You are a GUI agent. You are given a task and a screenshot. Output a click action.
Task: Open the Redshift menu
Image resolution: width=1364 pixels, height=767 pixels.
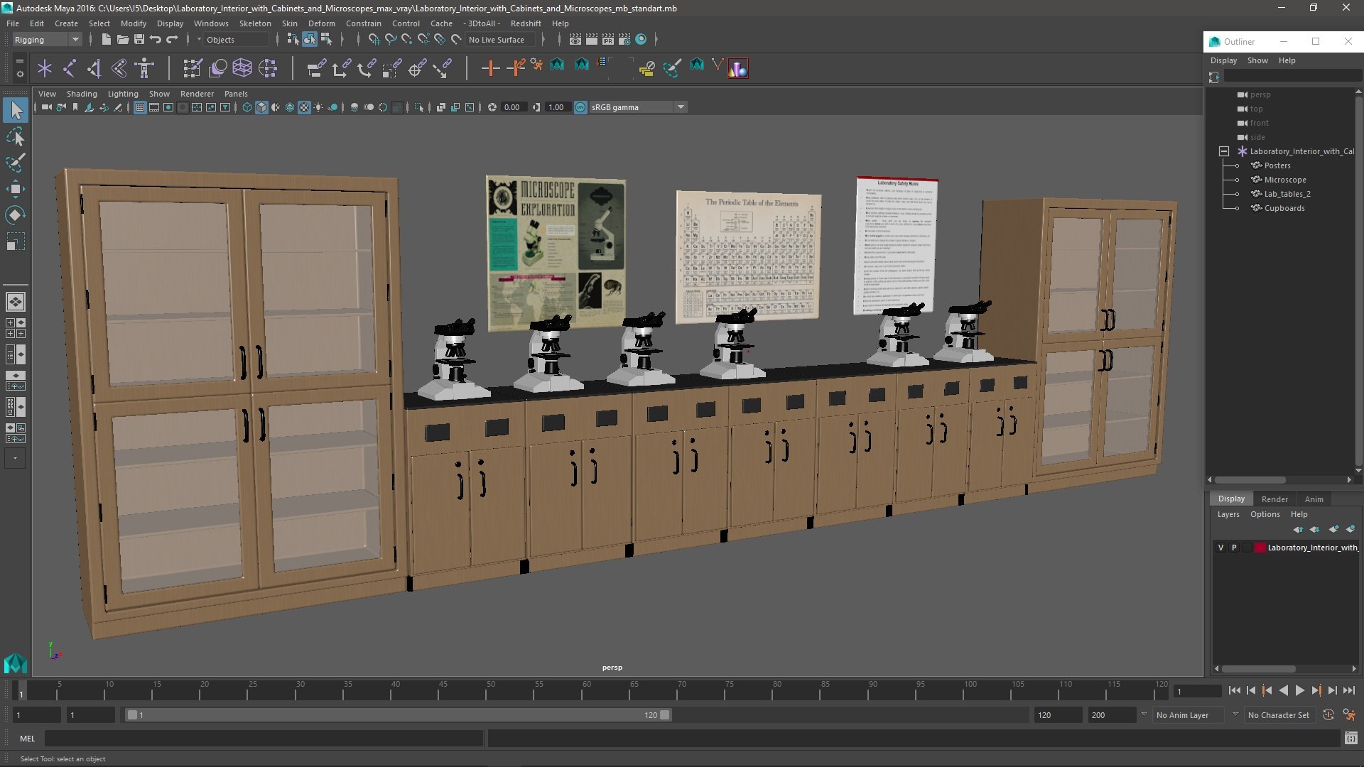(526, 23)
